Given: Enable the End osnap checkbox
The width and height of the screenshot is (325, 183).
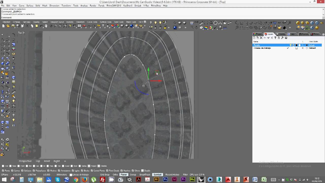Looking at the screenshot, I should (3, 166).
